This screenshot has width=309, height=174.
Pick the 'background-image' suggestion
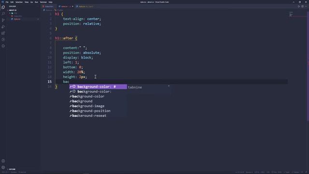pos(98,106)
